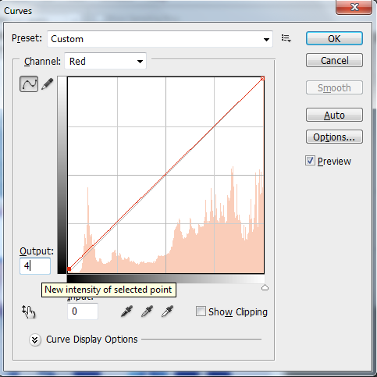Image resolution: width=377 pixels, height=377 pixels.
Task: Pick the gray point eyedropper
Action: tap(148, 311)
